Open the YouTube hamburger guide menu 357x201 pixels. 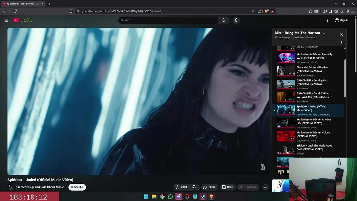tap(7, 20)
